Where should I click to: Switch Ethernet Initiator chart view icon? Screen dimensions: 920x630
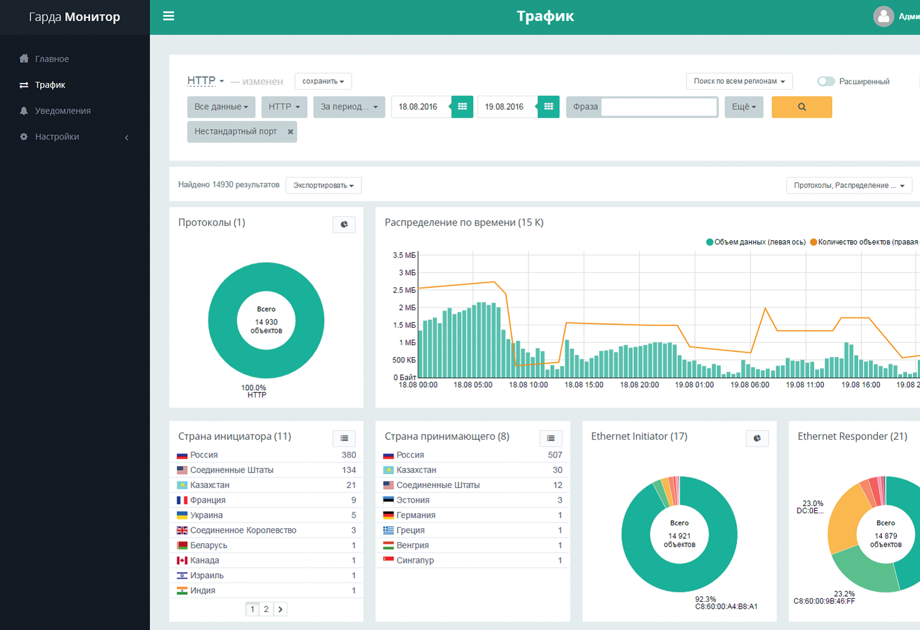click(x=757, y=438)
